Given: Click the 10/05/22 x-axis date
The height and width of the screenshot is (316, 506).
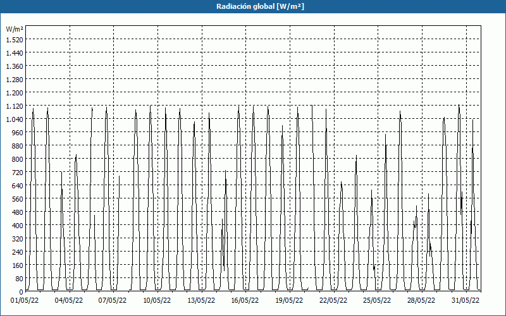Looking at the screenshot, I should pos(157,300).
